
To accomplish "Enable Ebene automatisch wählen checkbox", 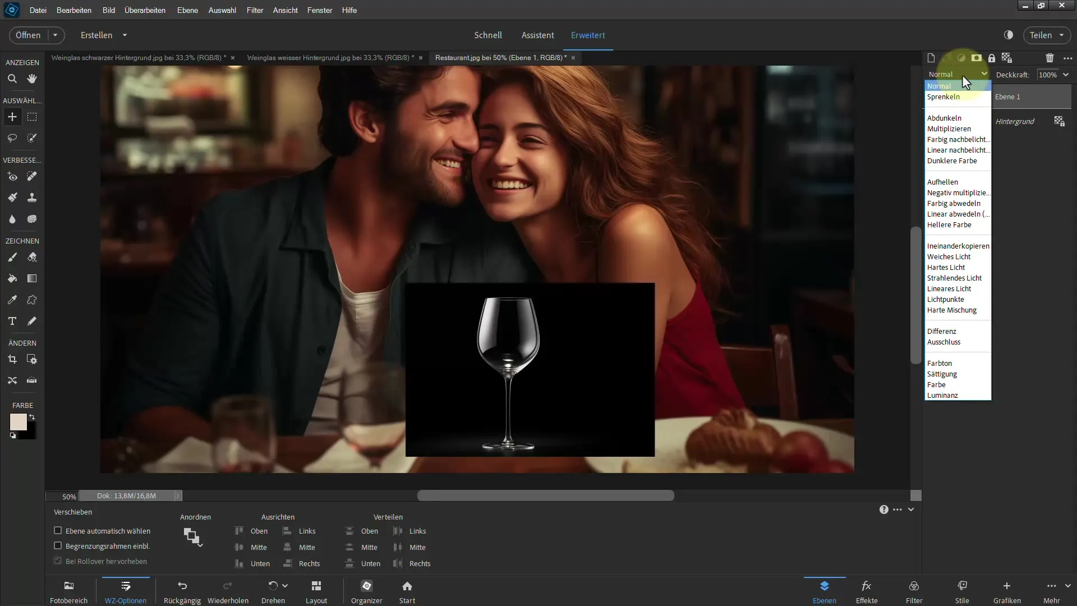I will [57, 530].
